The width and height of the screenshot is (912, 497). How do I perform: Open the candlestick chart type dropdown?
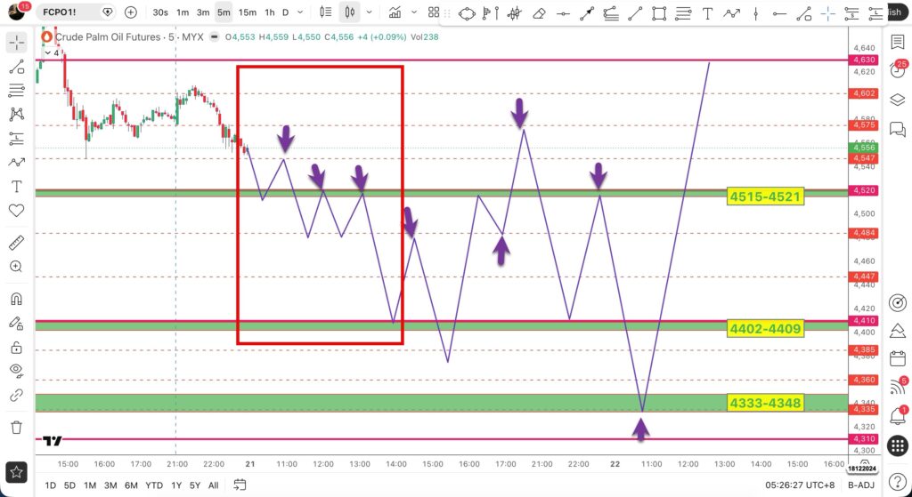369,12
